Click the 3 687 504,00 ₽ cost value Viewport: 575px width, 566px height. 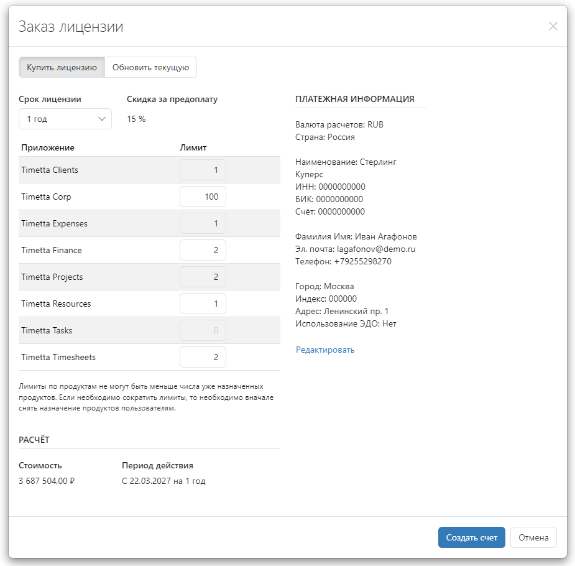47,481
